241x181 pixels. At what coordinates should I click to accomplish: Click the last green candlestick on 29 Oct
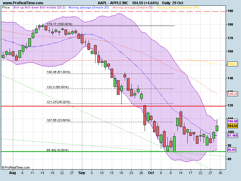point(217,128)
